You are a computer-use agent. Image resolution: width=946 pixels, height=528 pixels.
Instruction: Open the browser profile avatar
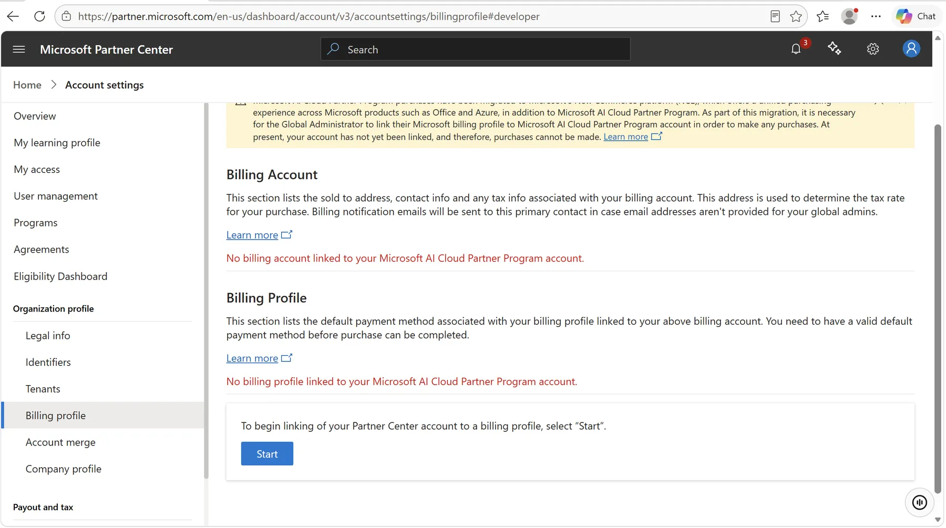pyautogui.click(x=849, y=16)
